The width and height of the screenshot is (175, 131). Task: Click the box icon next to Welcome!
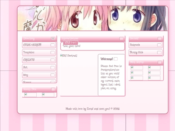[116, 59]
